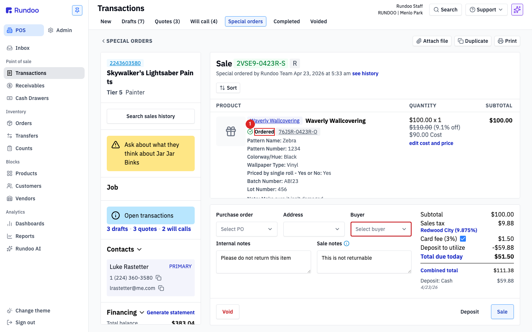
Task: Click into the Internal notes field
Action: [263, 262]
